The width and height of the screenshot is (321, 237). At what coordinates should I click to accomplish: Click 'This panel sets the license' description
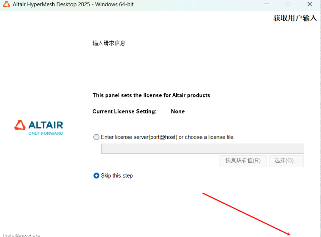(151, 95)
